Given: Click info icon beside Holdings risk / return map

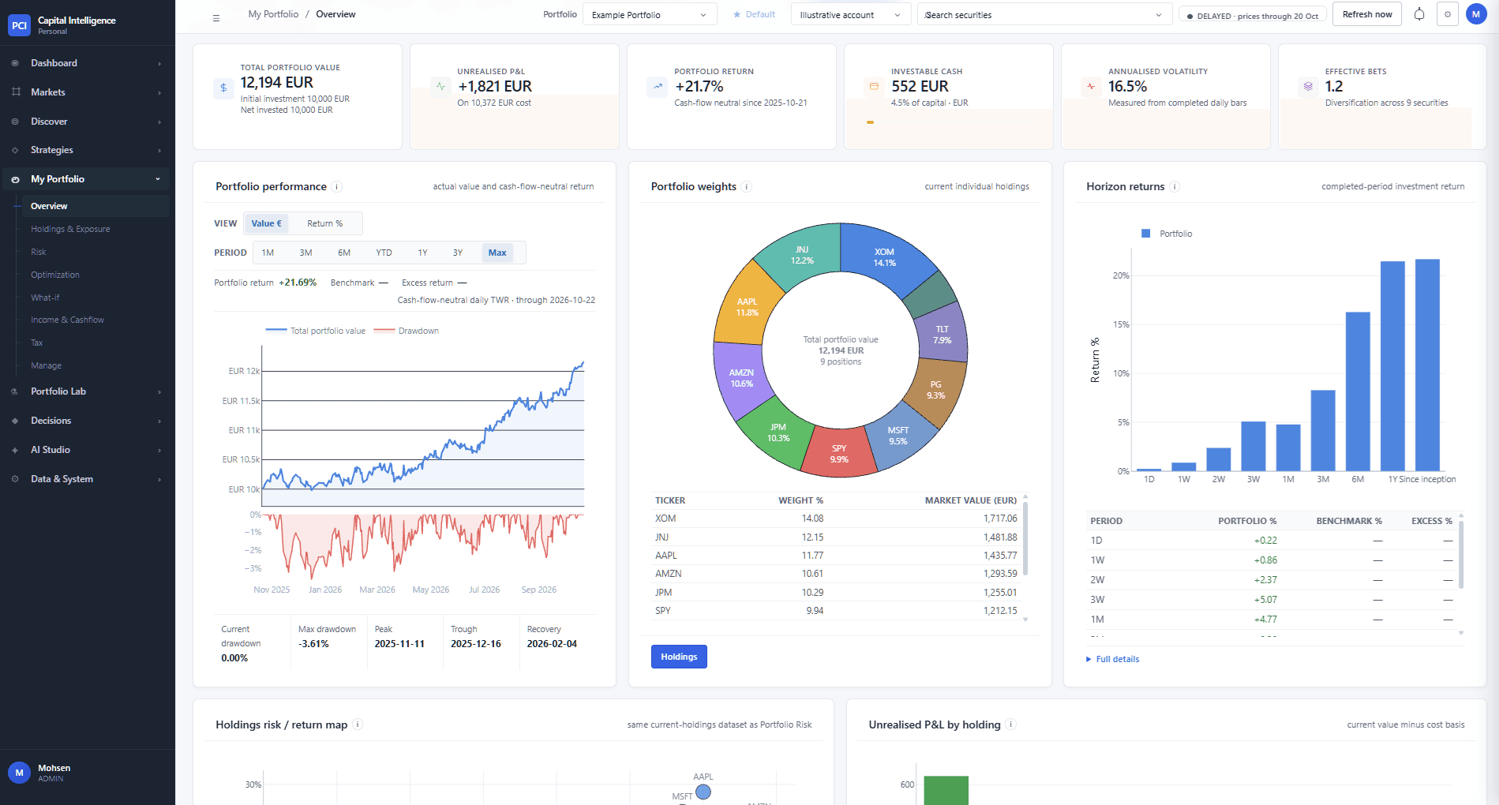Looking at the screenshot, I should tap(358, 724).
